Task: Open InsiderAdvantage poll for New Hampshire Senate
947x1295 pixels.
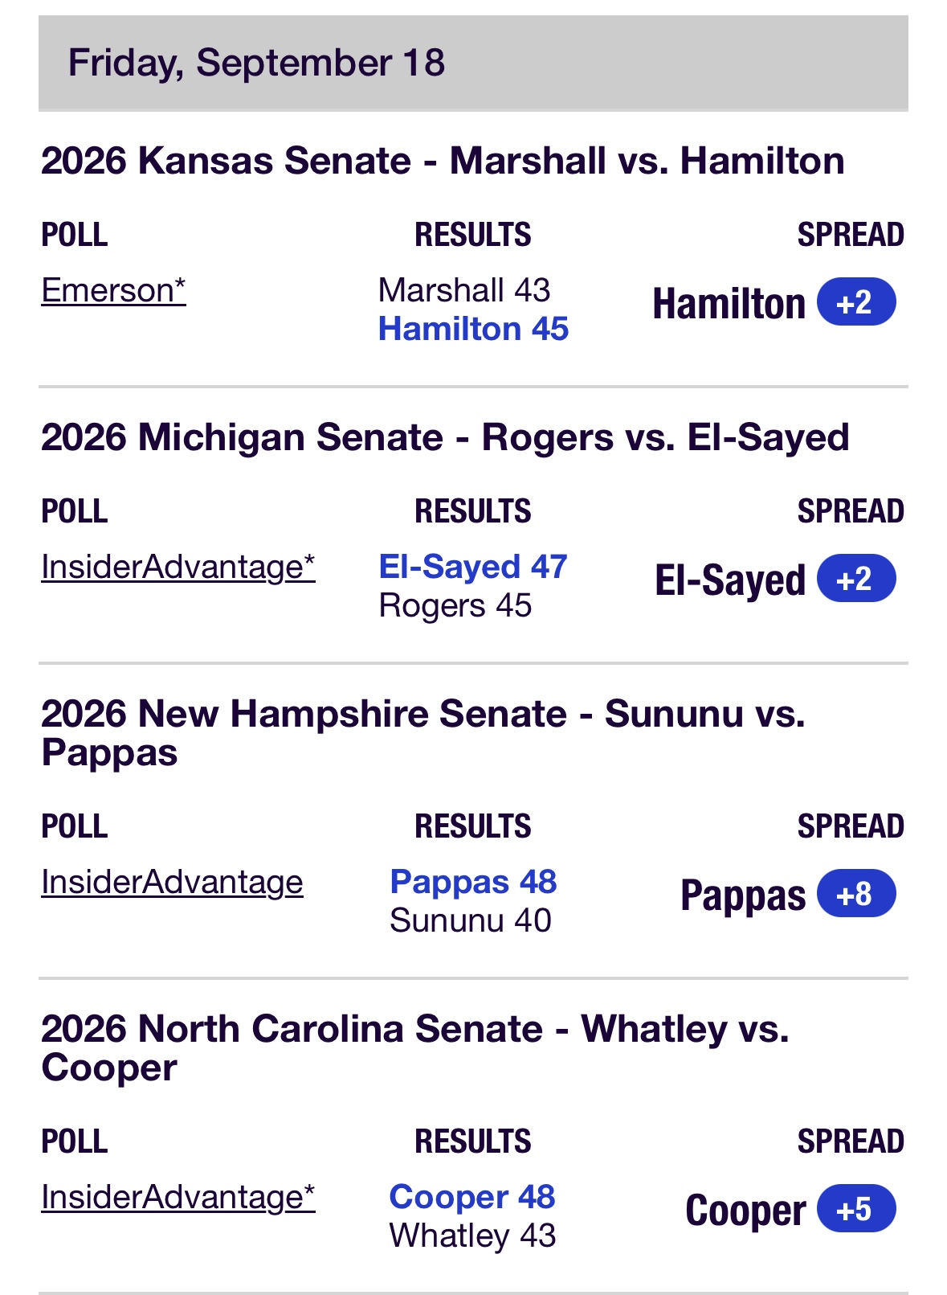Action: [172, 883]
